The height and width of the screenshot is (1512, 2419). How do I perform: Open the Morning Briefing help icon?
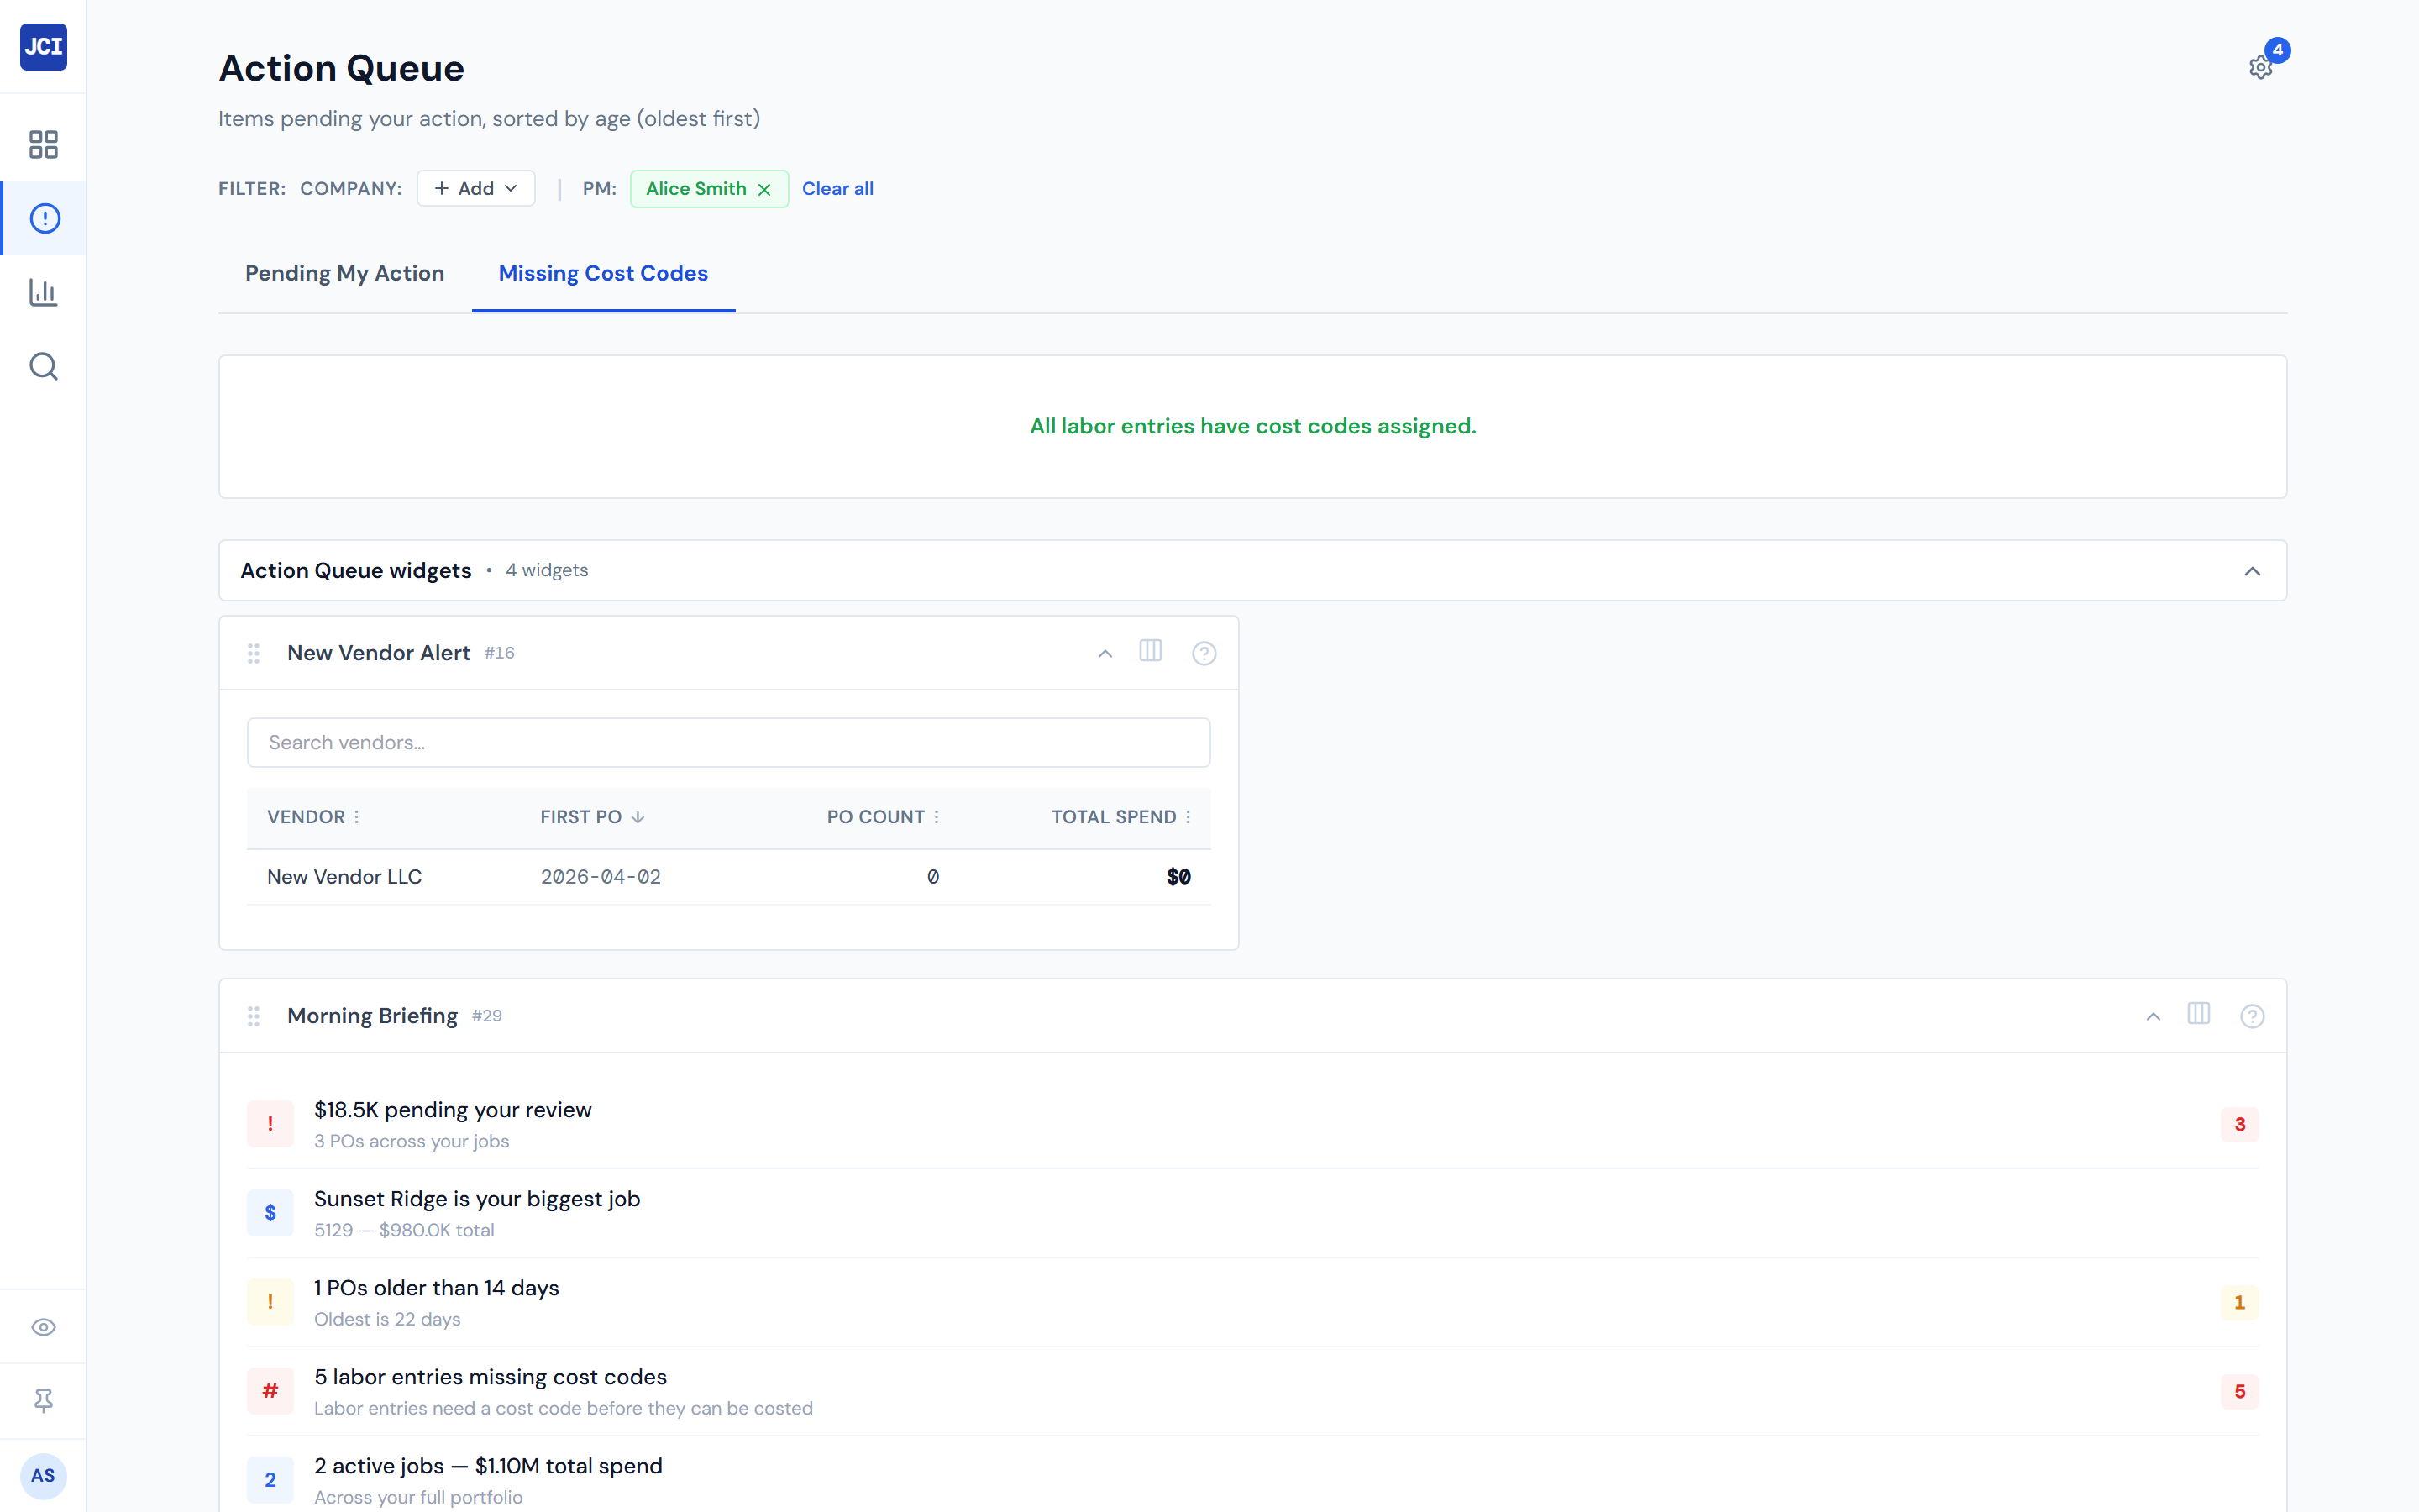pyautogui.click(x=2252, y=1015)
